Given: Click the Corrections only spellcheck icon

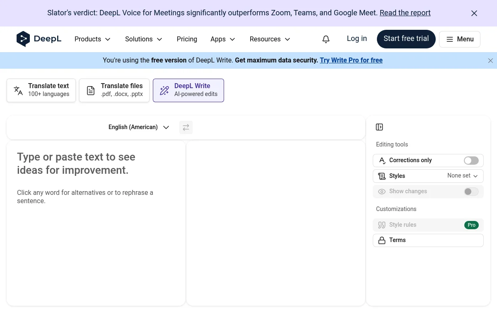Looking at the screenshot, I should [382, 161].
